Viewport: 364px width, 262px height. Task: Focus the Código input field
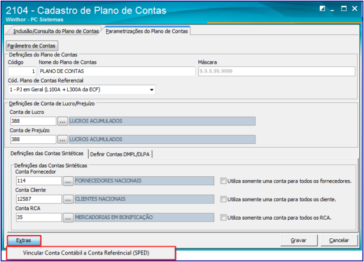coord(22,72)
